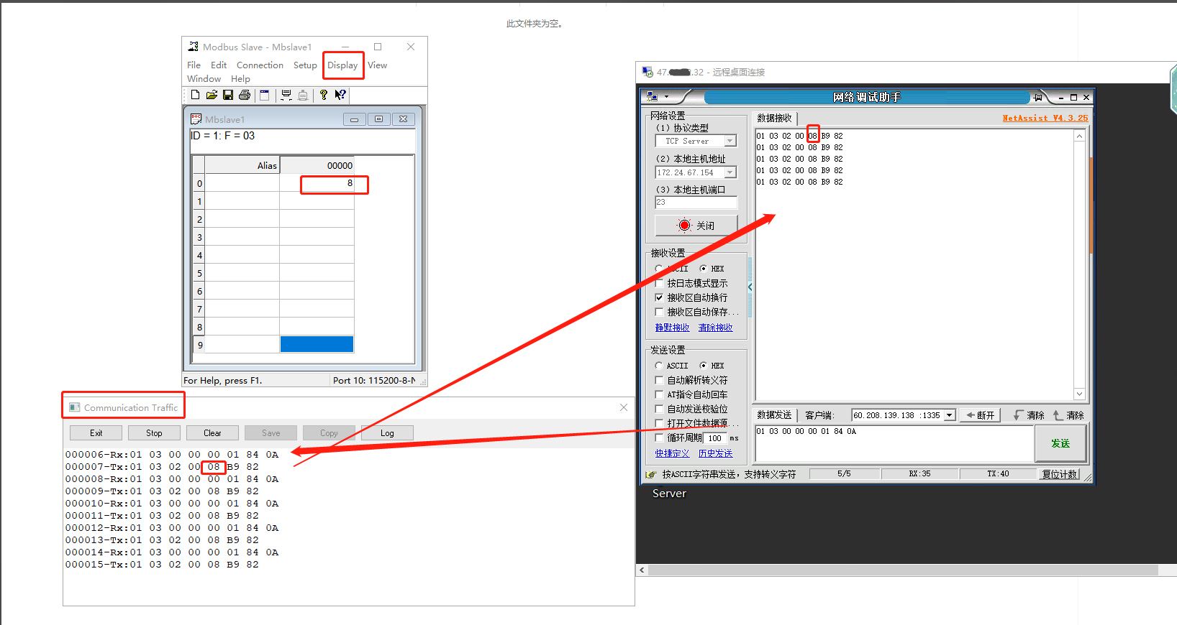Open the File menu in Modbus Slave
This screenshot has width=1177, height=625.
tap(194, 65)
